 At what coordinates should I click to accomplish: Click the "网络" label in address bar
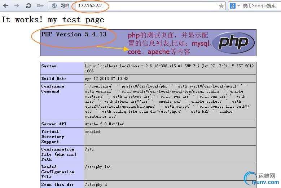[65, 6]
